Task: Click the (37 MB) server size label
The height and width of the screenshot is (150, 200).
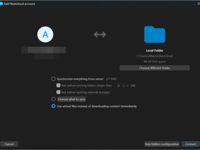Action: (x=111, y=79)
